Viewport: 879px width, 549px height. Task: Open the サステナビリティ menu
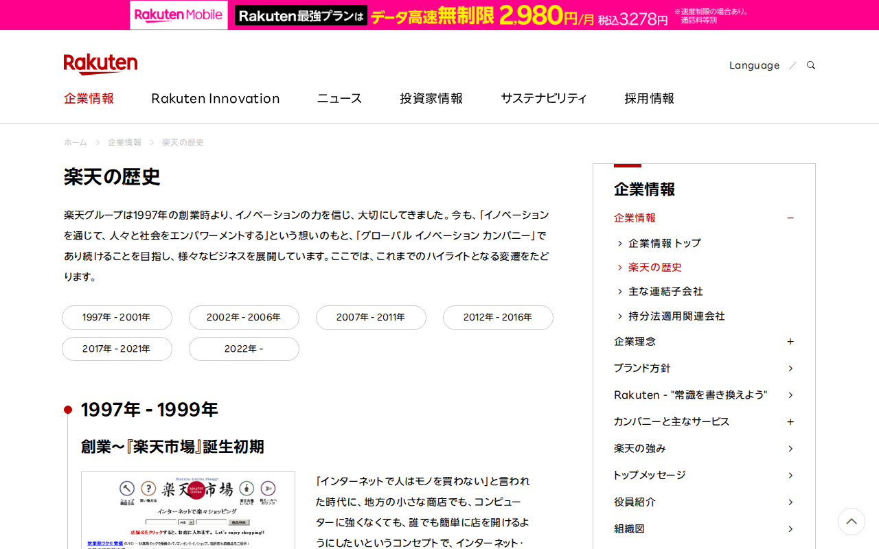pyautogui.click(x=544, y=98)
